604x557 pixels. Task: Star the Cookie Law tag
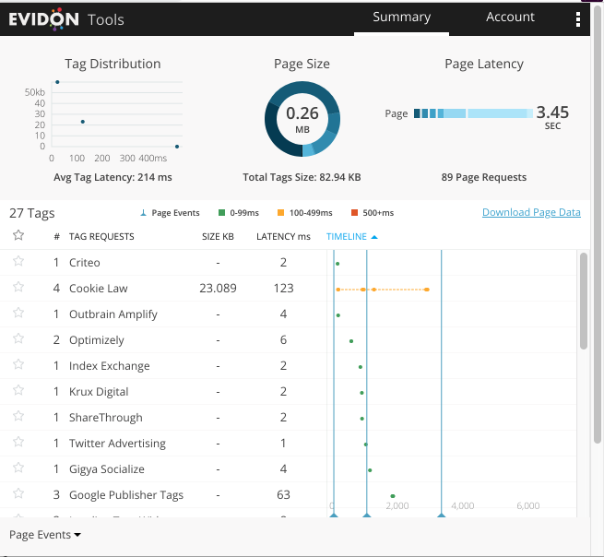(x=18, y=288)
